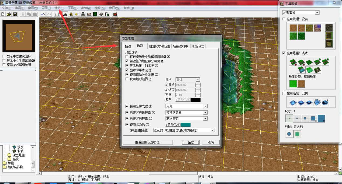Open the Sound Editor speaker icon

76,14
